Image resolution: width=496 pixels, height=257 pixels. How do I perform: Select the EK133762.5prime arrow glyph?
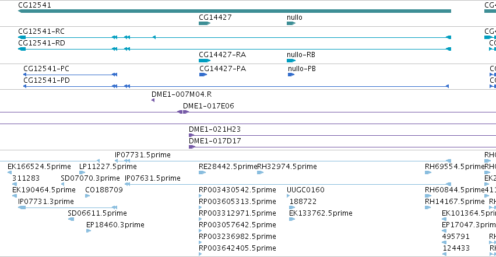(x=292, y=219)
